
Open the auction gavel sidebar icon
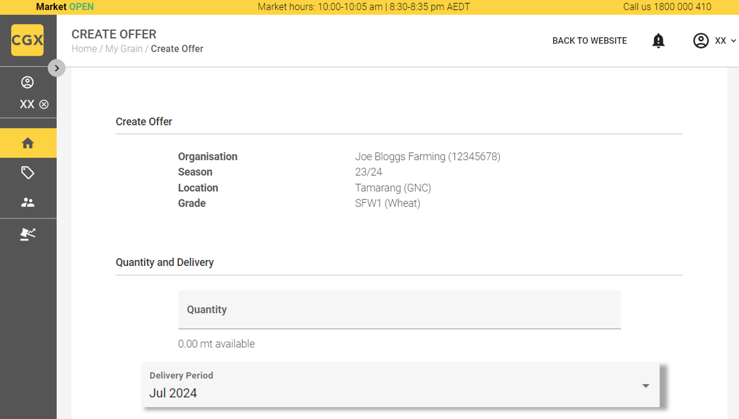(x=28, y=234)
